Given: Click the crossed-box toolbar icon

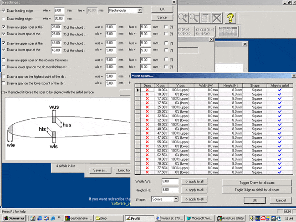Looking at the screenshot, I should (217, 18).
